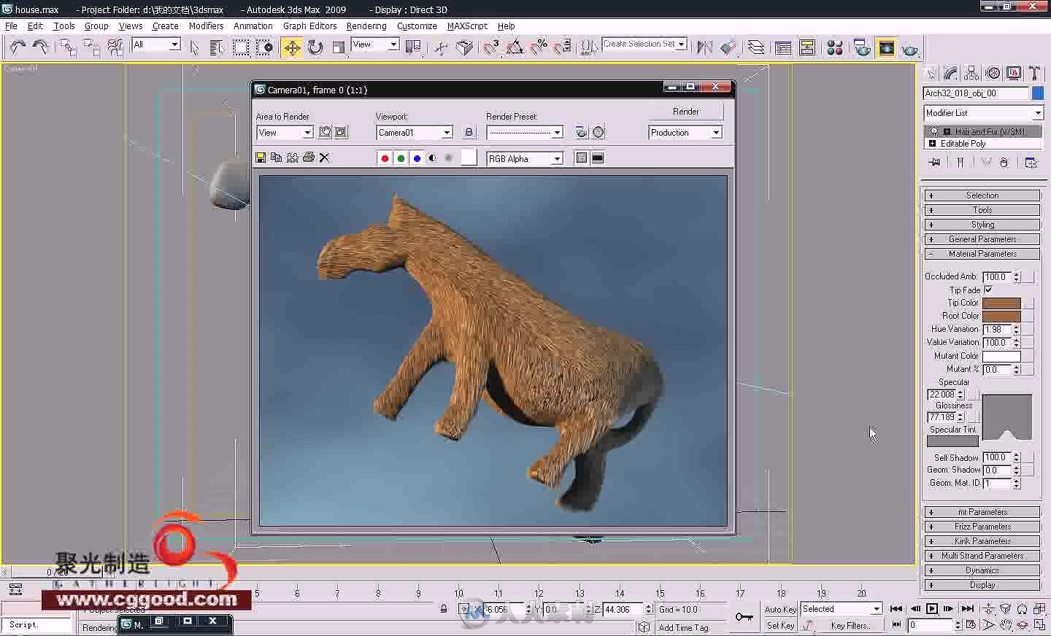1051x636 pixels.
Task: Open the Layer Manager icon
Action: (x=756, y=48)
